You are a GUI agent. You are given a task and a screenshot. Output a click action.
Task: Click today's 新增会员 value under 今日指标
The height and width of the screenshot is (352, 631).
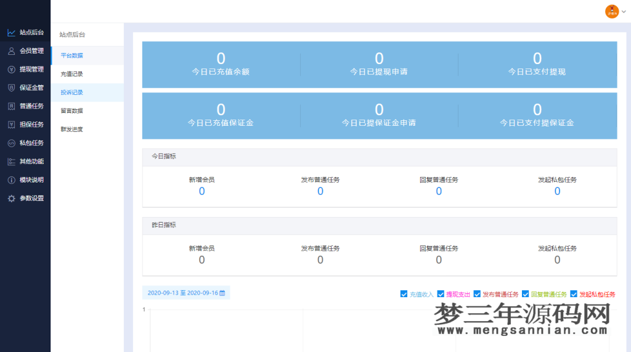(202, 191)
